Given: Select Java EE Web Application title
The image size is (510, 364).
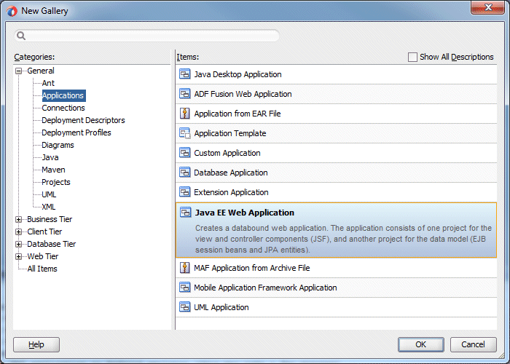Looking at the screenshot, I should coord(245,213).
